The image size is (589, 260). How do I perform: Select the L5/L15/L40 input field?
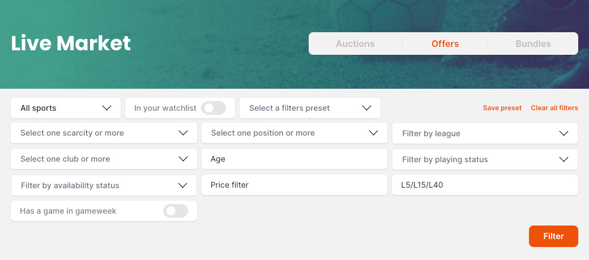click(x=485, y=185)
